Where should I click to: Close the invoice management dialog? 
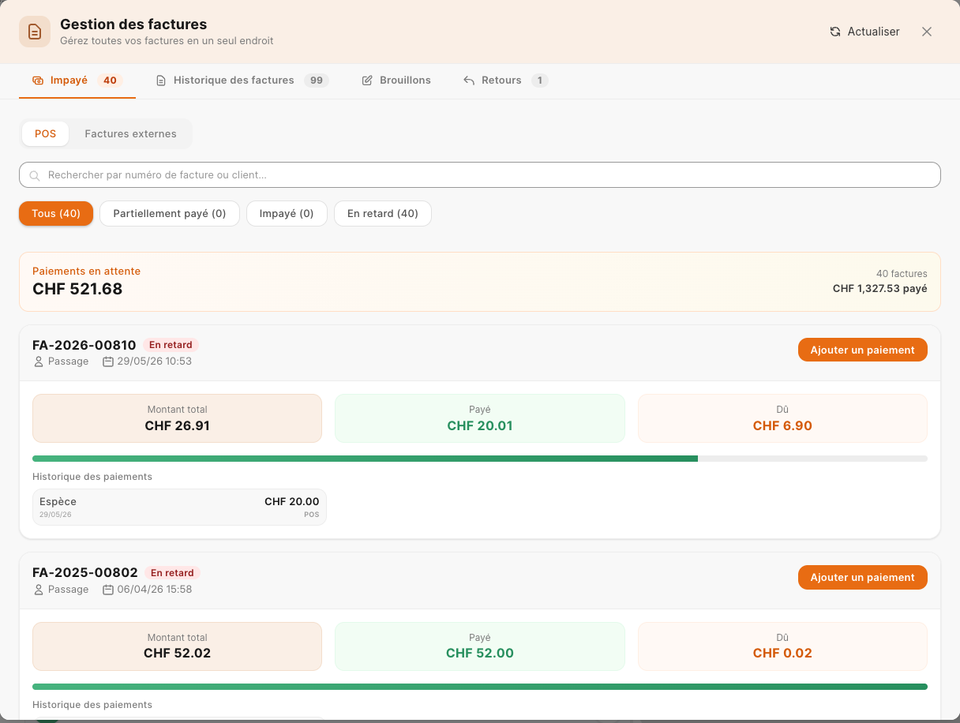(927, 32)
